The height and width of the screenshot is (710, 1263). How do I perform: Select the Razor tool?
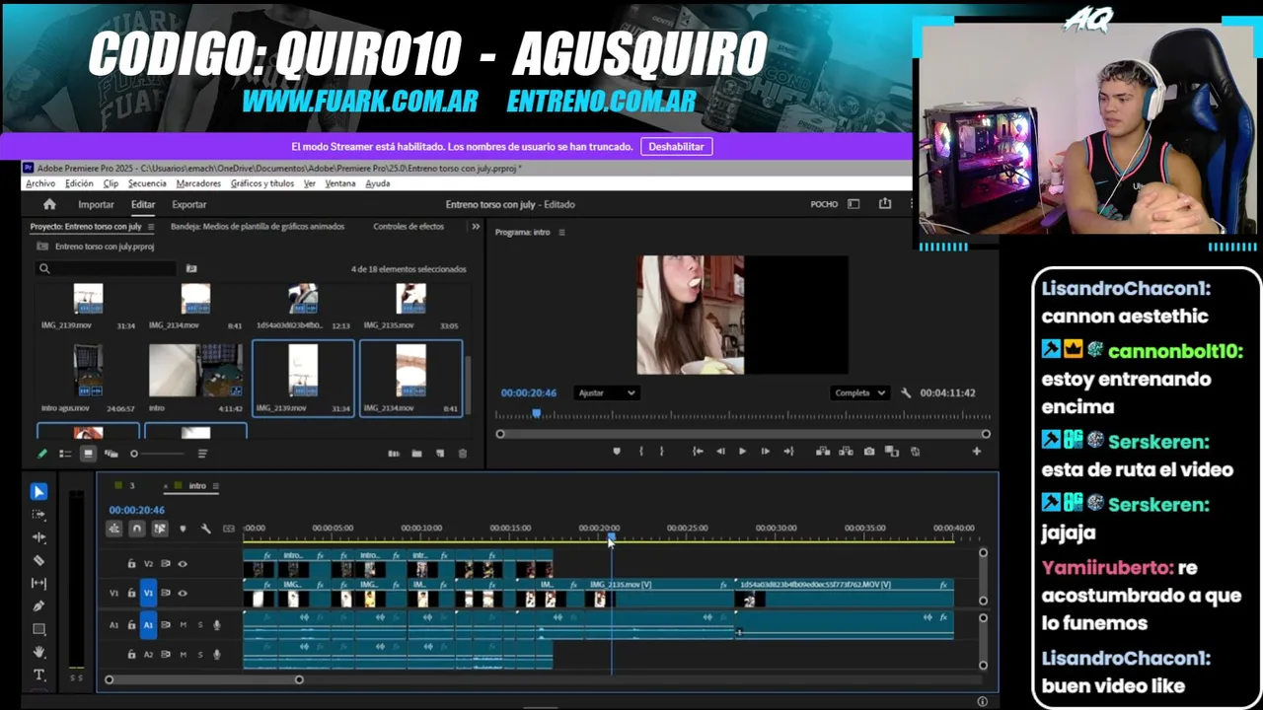click(38, 560)
